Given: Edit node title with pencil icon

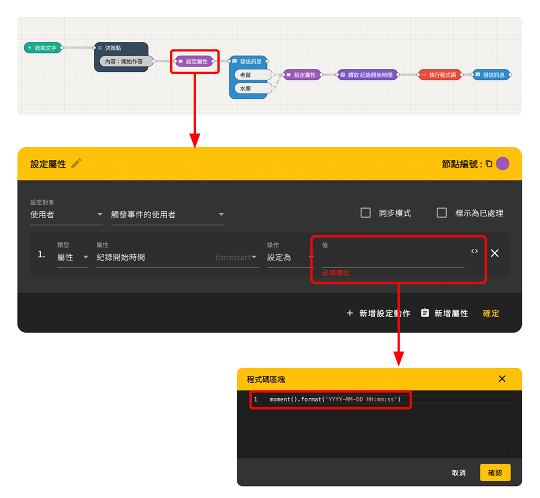Looking at the screenshot, I should point(76,163).
